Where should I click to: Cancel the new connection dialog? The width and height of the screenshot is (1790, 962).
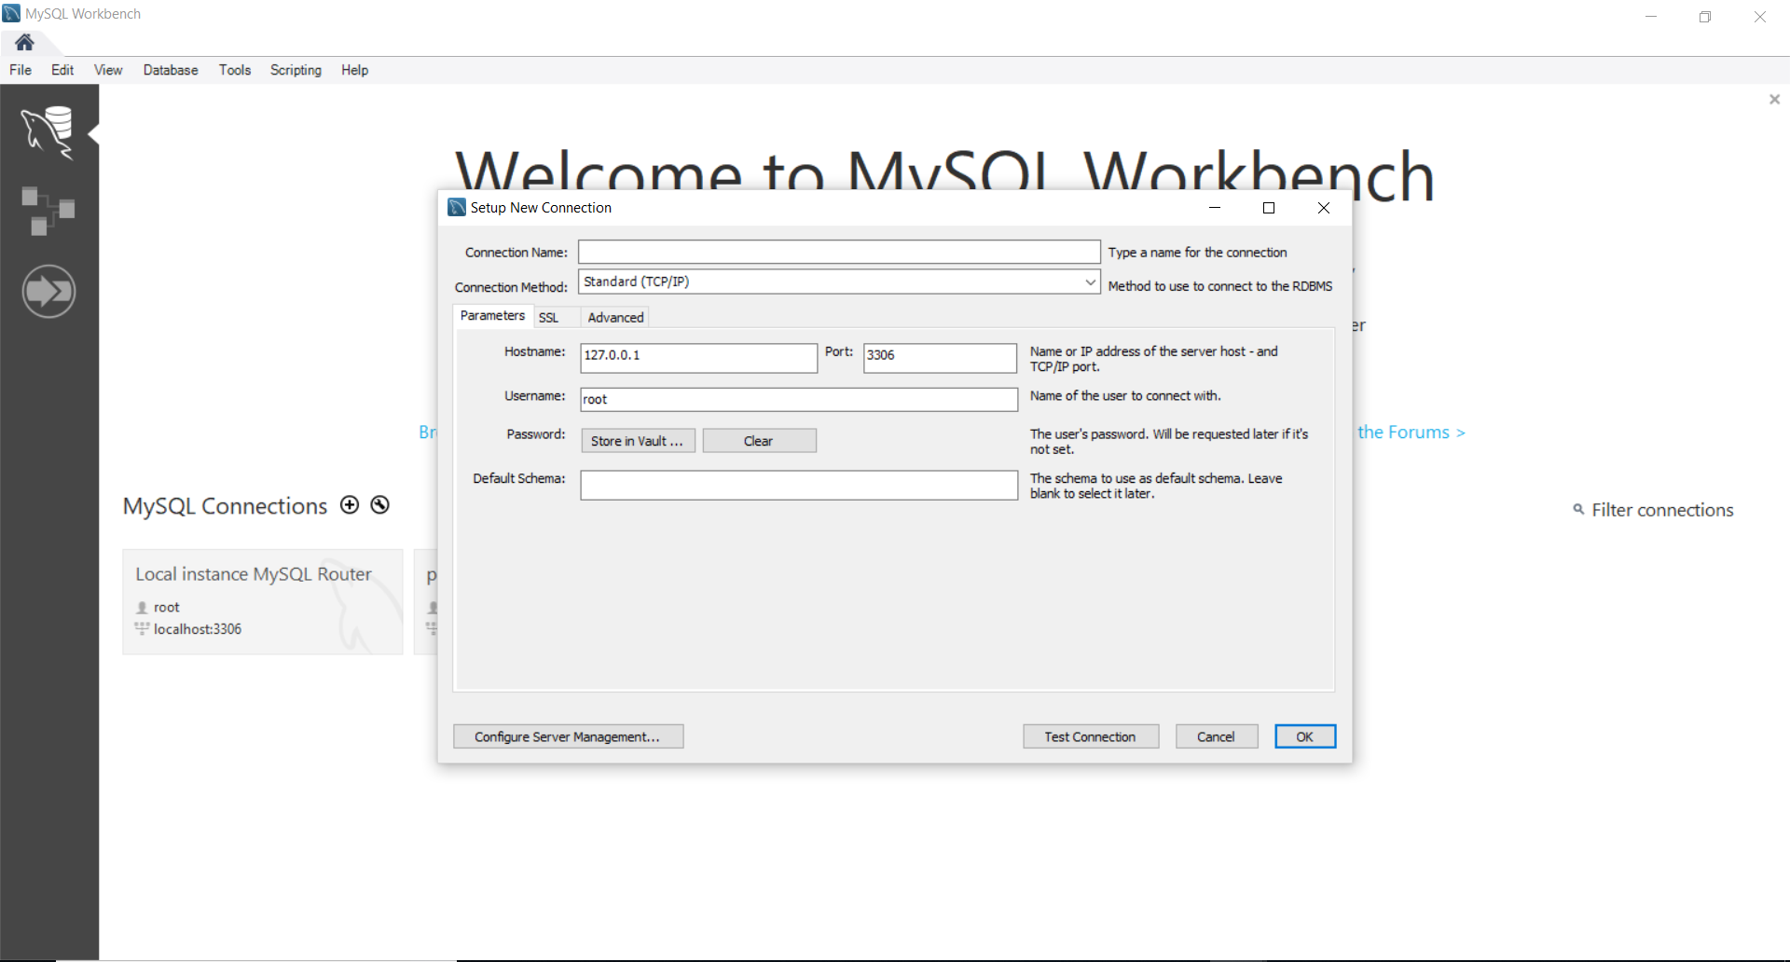click(1217, 736)
